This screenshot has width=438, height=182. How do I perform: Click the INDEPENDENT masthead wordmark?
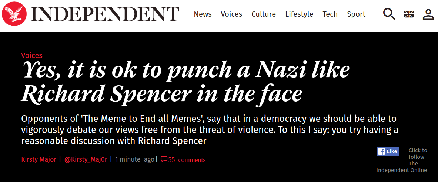[105, 14]
